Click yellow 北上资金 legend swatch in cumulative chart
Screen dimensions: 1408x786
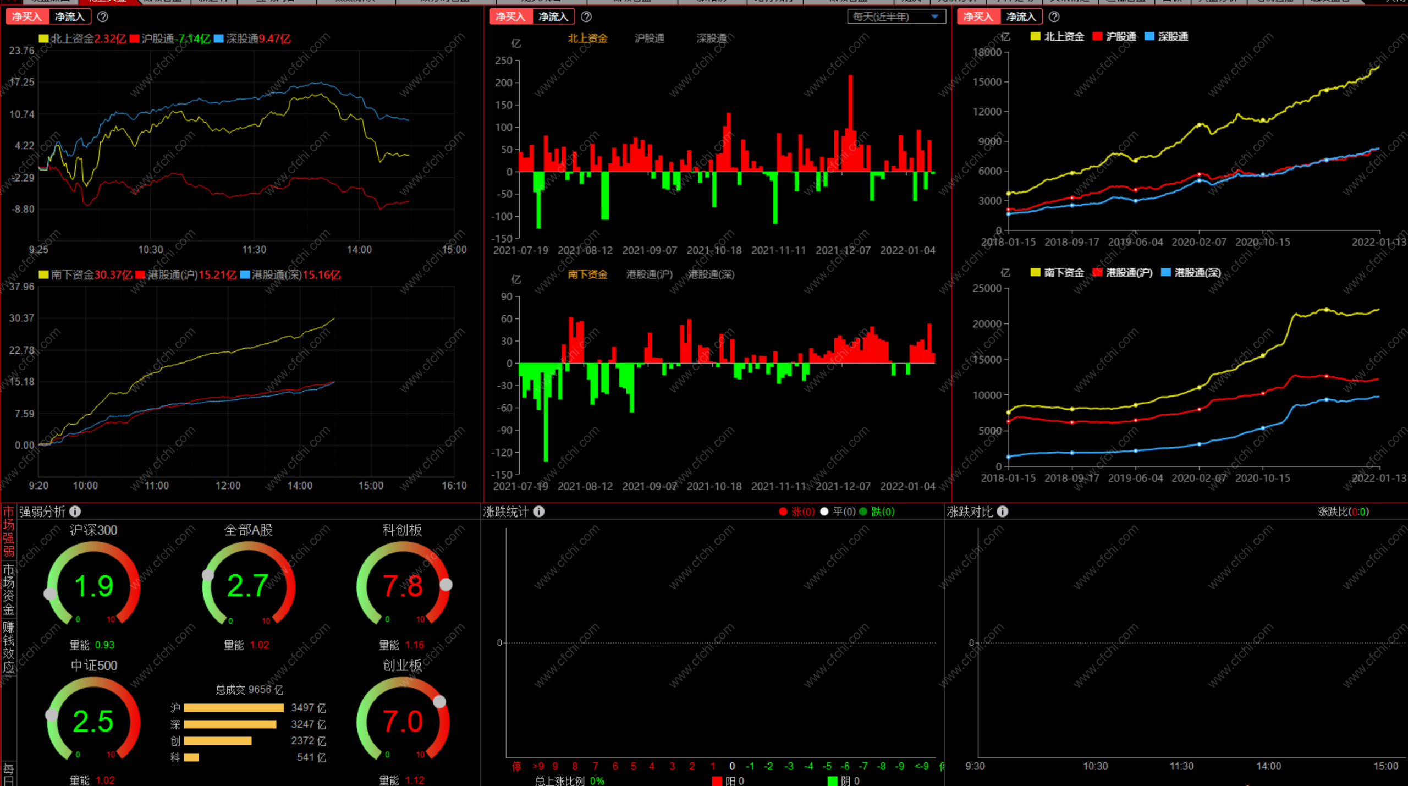click(1035, 37)
